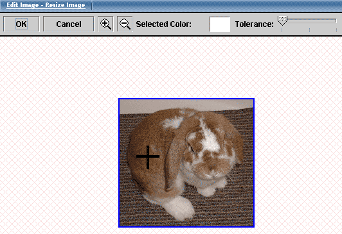This screenshot has width=342, height=234.
Task: Click the black crosshair marker on the rabbit
Action: coord(148,157)
